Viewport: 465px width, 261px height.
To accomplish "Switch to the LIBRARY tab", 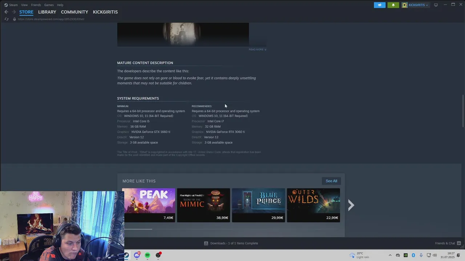I will pyautogui.click(x=47, y=12).
